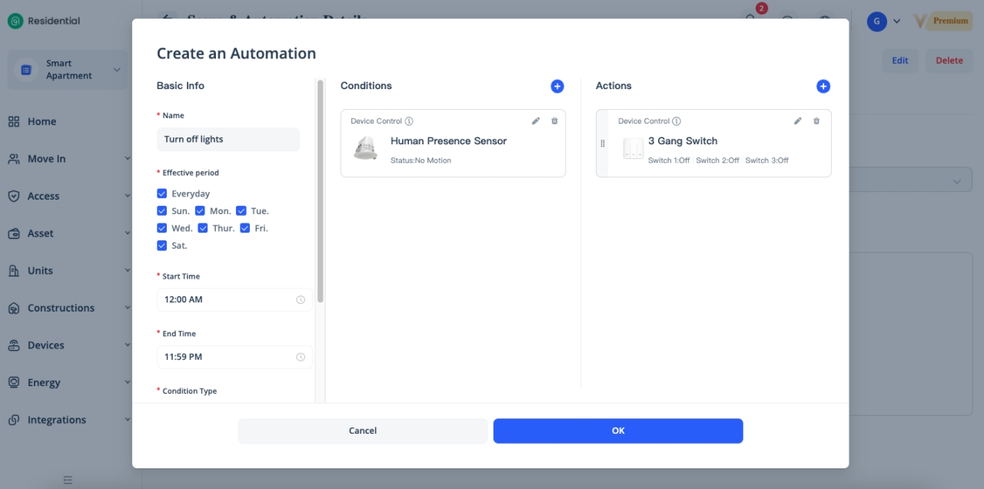Screen dimensions: 984x489
Task: Uncheck the Everyday checkbox
Action: [161, 194]
